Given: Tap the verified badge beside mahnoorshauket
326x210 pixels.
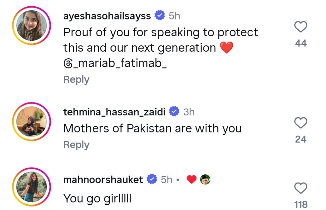Looking at the screenshot, I should (152, 179).
